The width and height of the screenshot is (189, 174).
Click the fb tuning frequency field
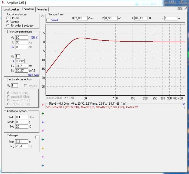pyautogui.click(x=22, y=42)
